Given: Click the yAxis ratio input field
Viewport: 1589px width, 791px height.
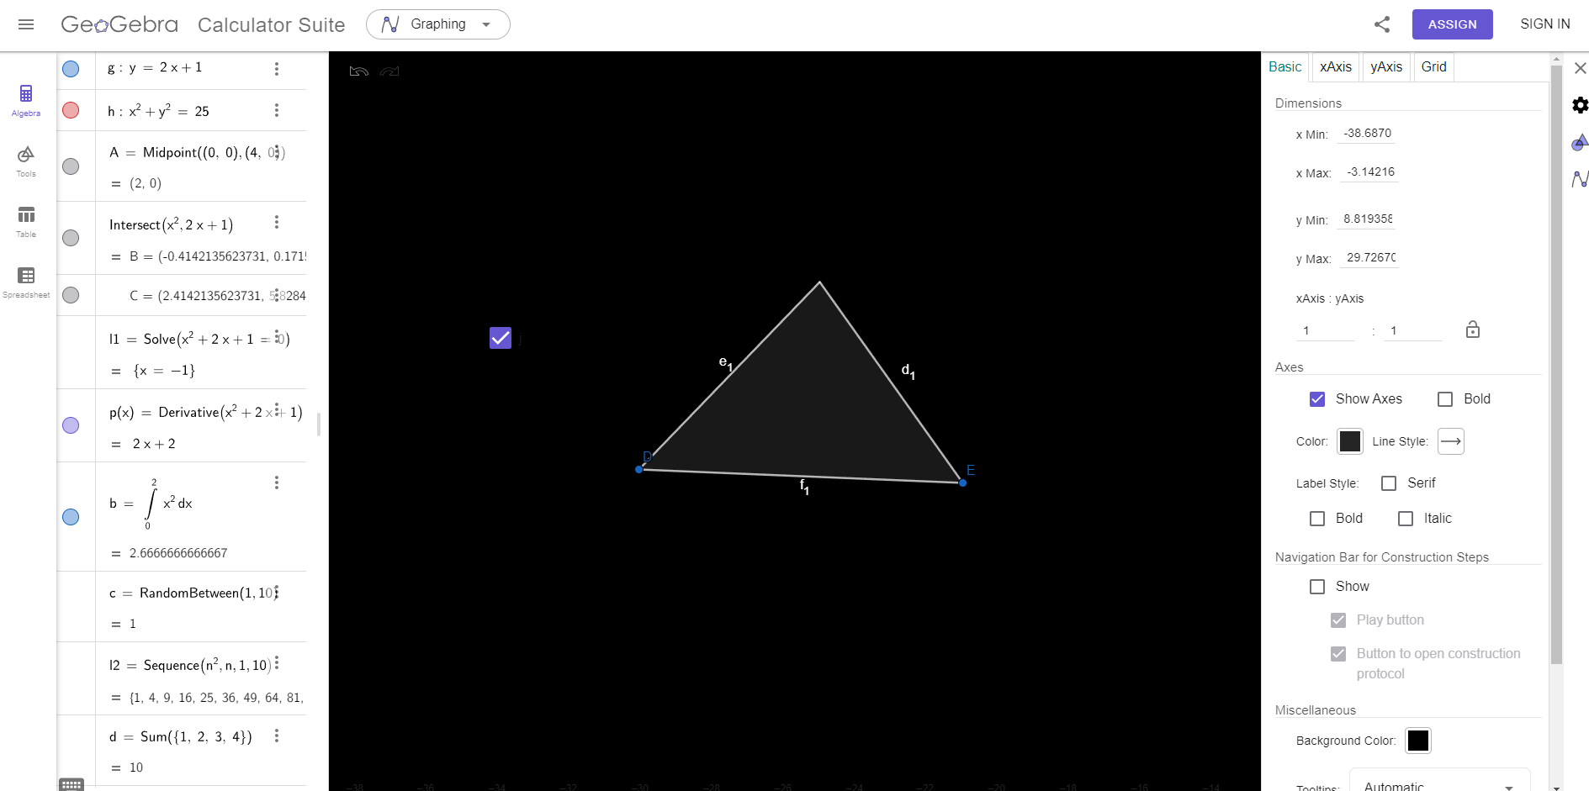Looking at the screenshot, I should pyautogui.click(x=1413, y=330).
